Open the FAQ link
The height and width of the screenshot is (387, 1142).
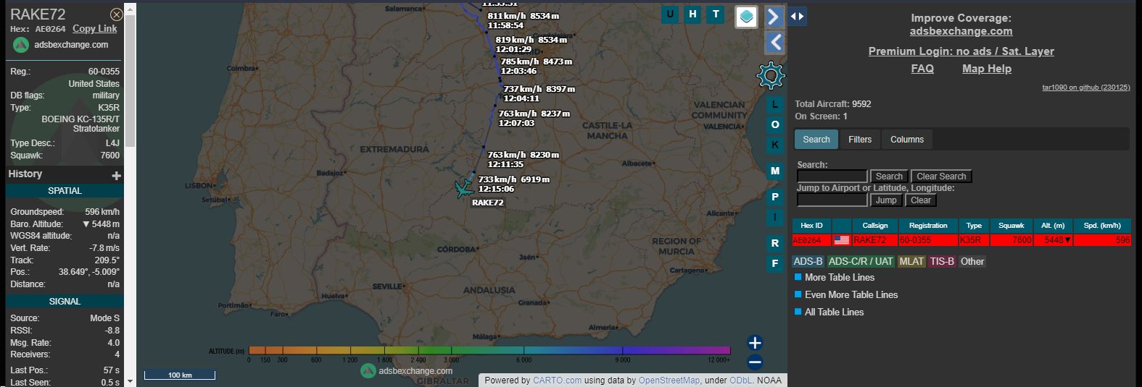tap(922, 69)
